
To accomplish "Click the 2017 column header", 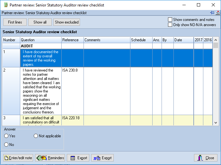I will pos(199,40).
